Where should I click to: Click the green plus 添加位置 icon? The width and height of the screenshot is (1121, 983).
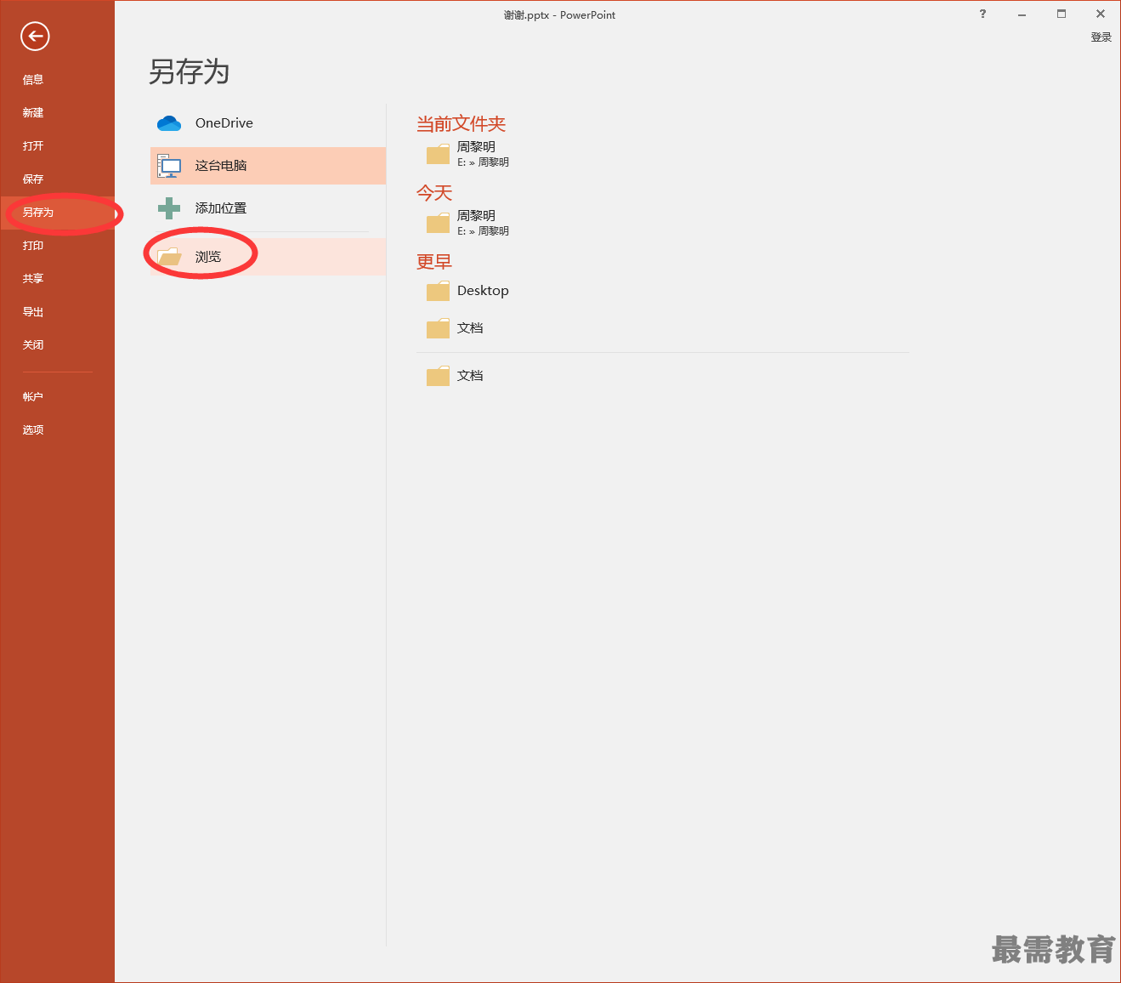pos(169,207)
